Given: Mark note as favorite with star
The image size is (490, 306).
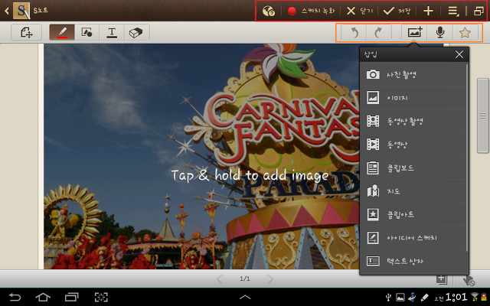Looking at the screenshot, I should [465, 32].
